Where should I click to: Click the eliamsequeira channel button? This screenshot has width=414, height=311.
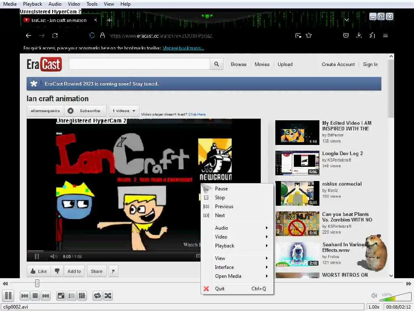[45, 111]
